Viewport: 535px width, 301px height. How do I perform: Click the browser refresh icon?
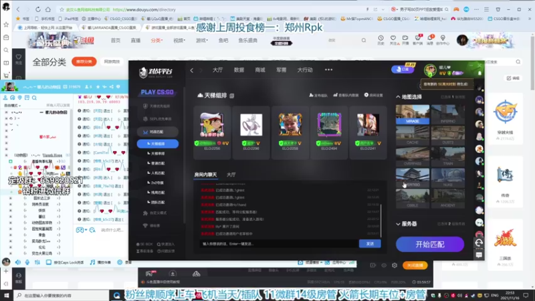click(38, 9)
